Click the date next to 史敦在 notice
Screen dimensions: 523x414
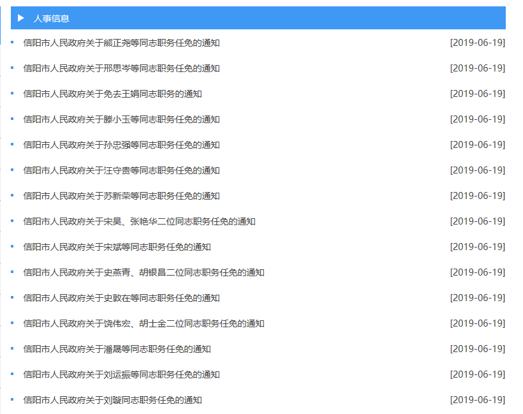click(x=478, y=298)
